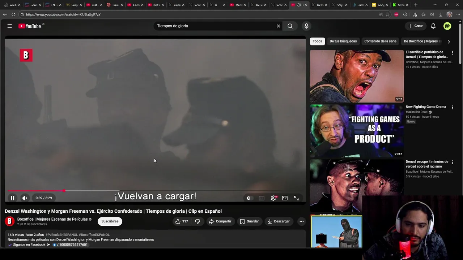The width and height of the screenshot is (463, 260).
Task: Open the ABP adblock extension icon
Action: pos(396,14)
